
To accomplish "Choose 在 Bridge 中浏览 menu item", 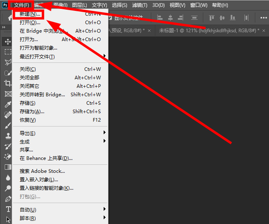I will (x=60, y=31).
